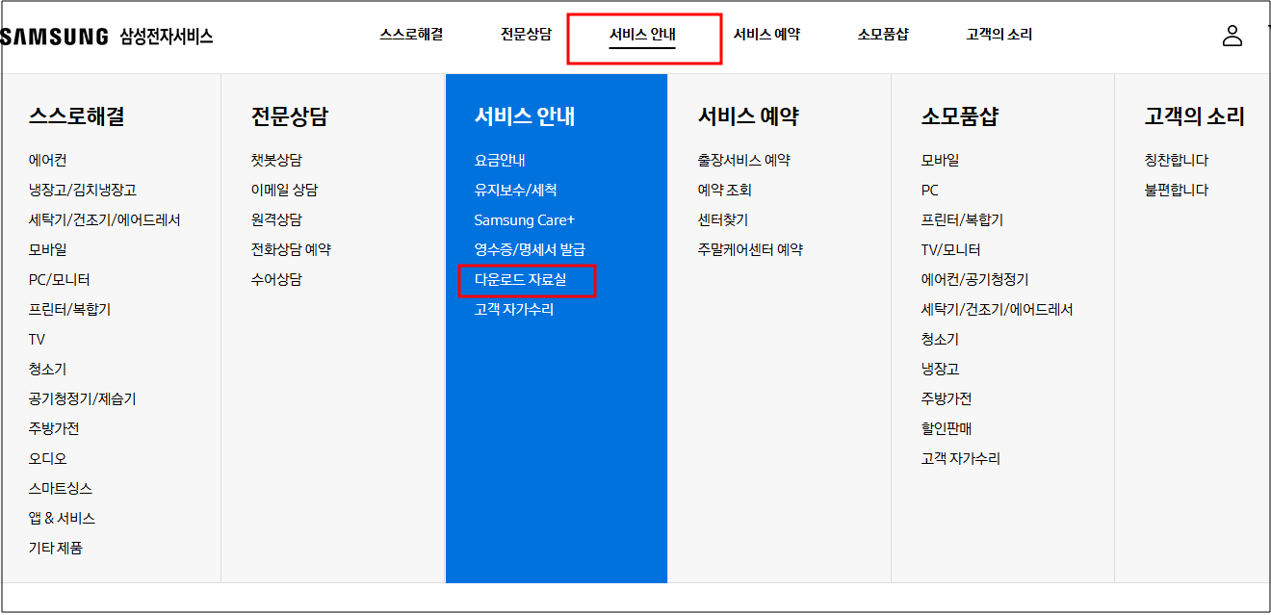
Task: Select 주말케어센터 예약
Action: [750, 250]
